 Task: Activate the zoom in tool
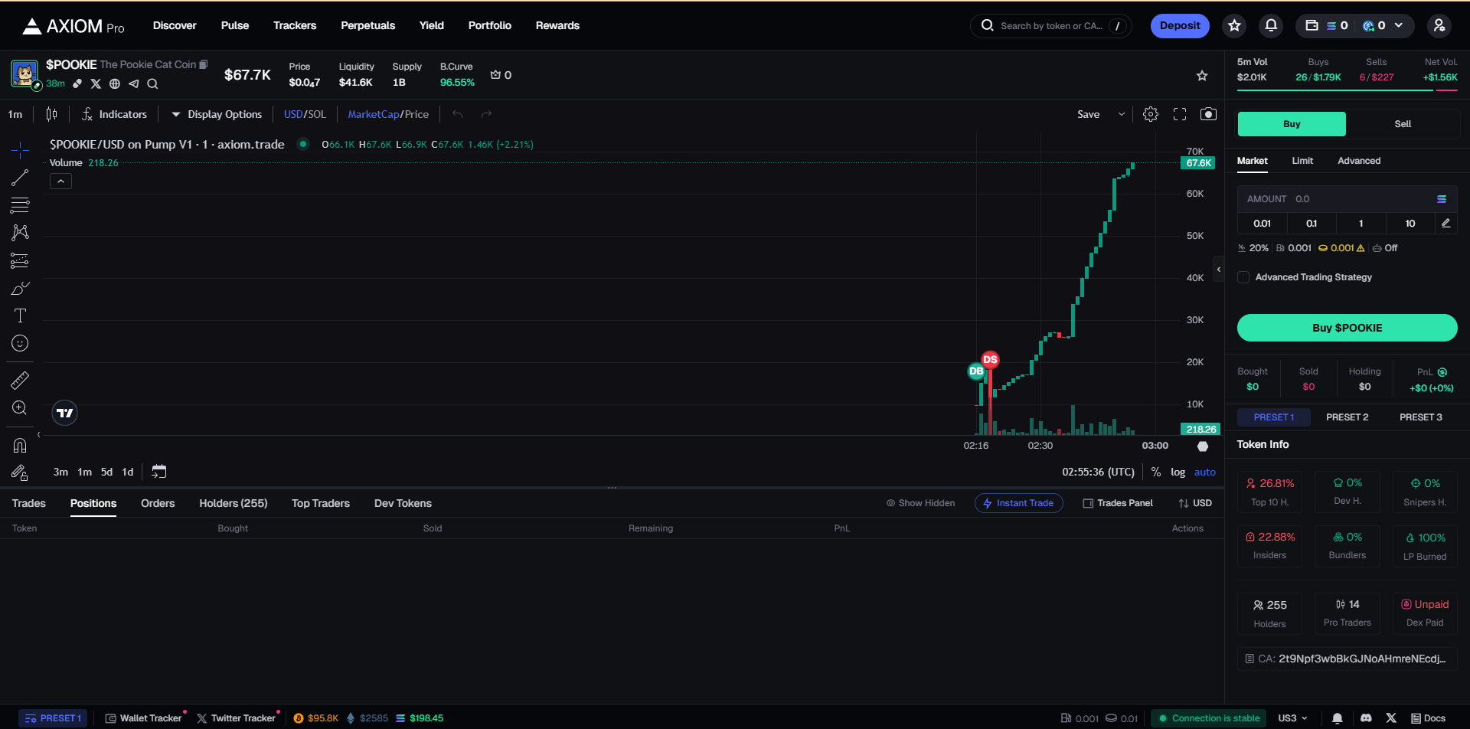click(x=20, y=408)
